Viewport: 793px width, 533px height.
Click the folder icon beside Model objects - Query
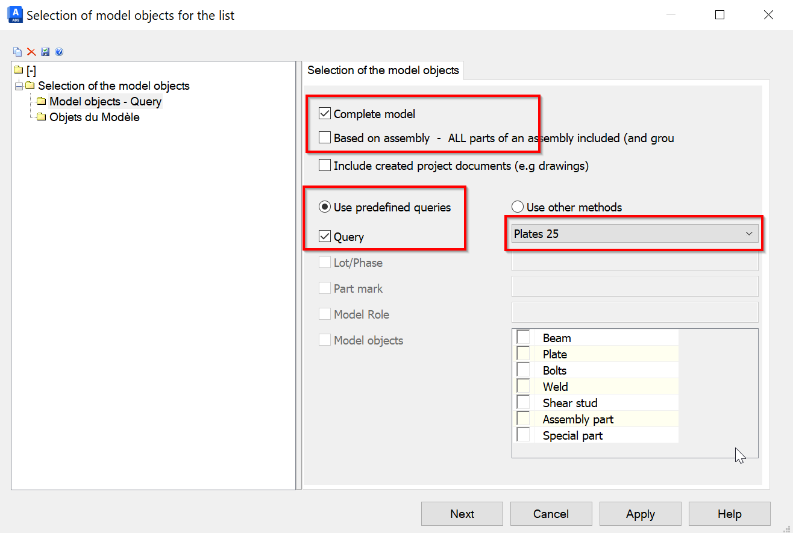pyautogui.click(x=41, y=101)
